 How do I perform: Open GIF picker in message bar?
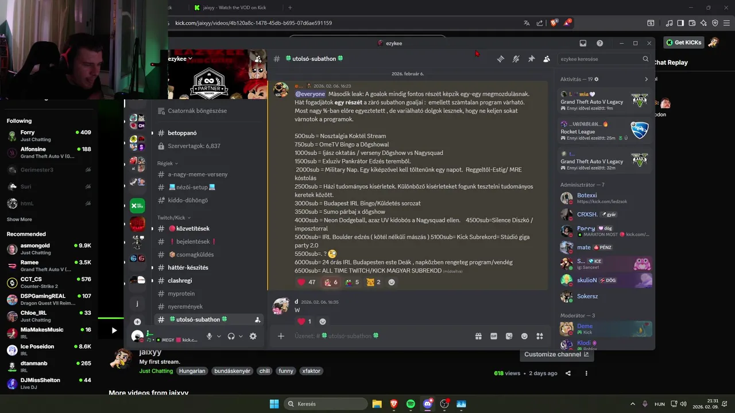(x=494, y=336)
